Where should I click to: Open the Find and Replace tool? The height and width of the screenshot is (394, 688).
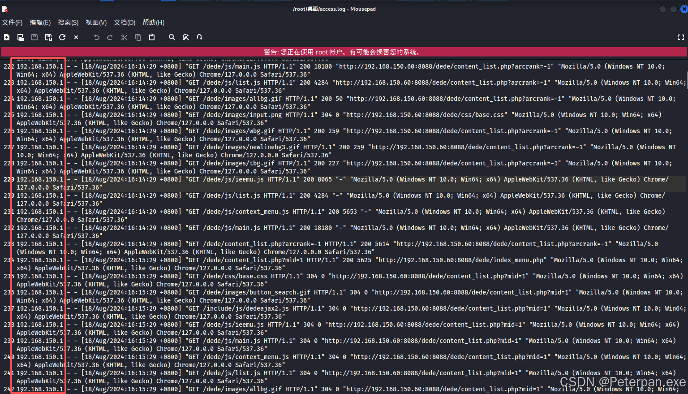point(186,38)
